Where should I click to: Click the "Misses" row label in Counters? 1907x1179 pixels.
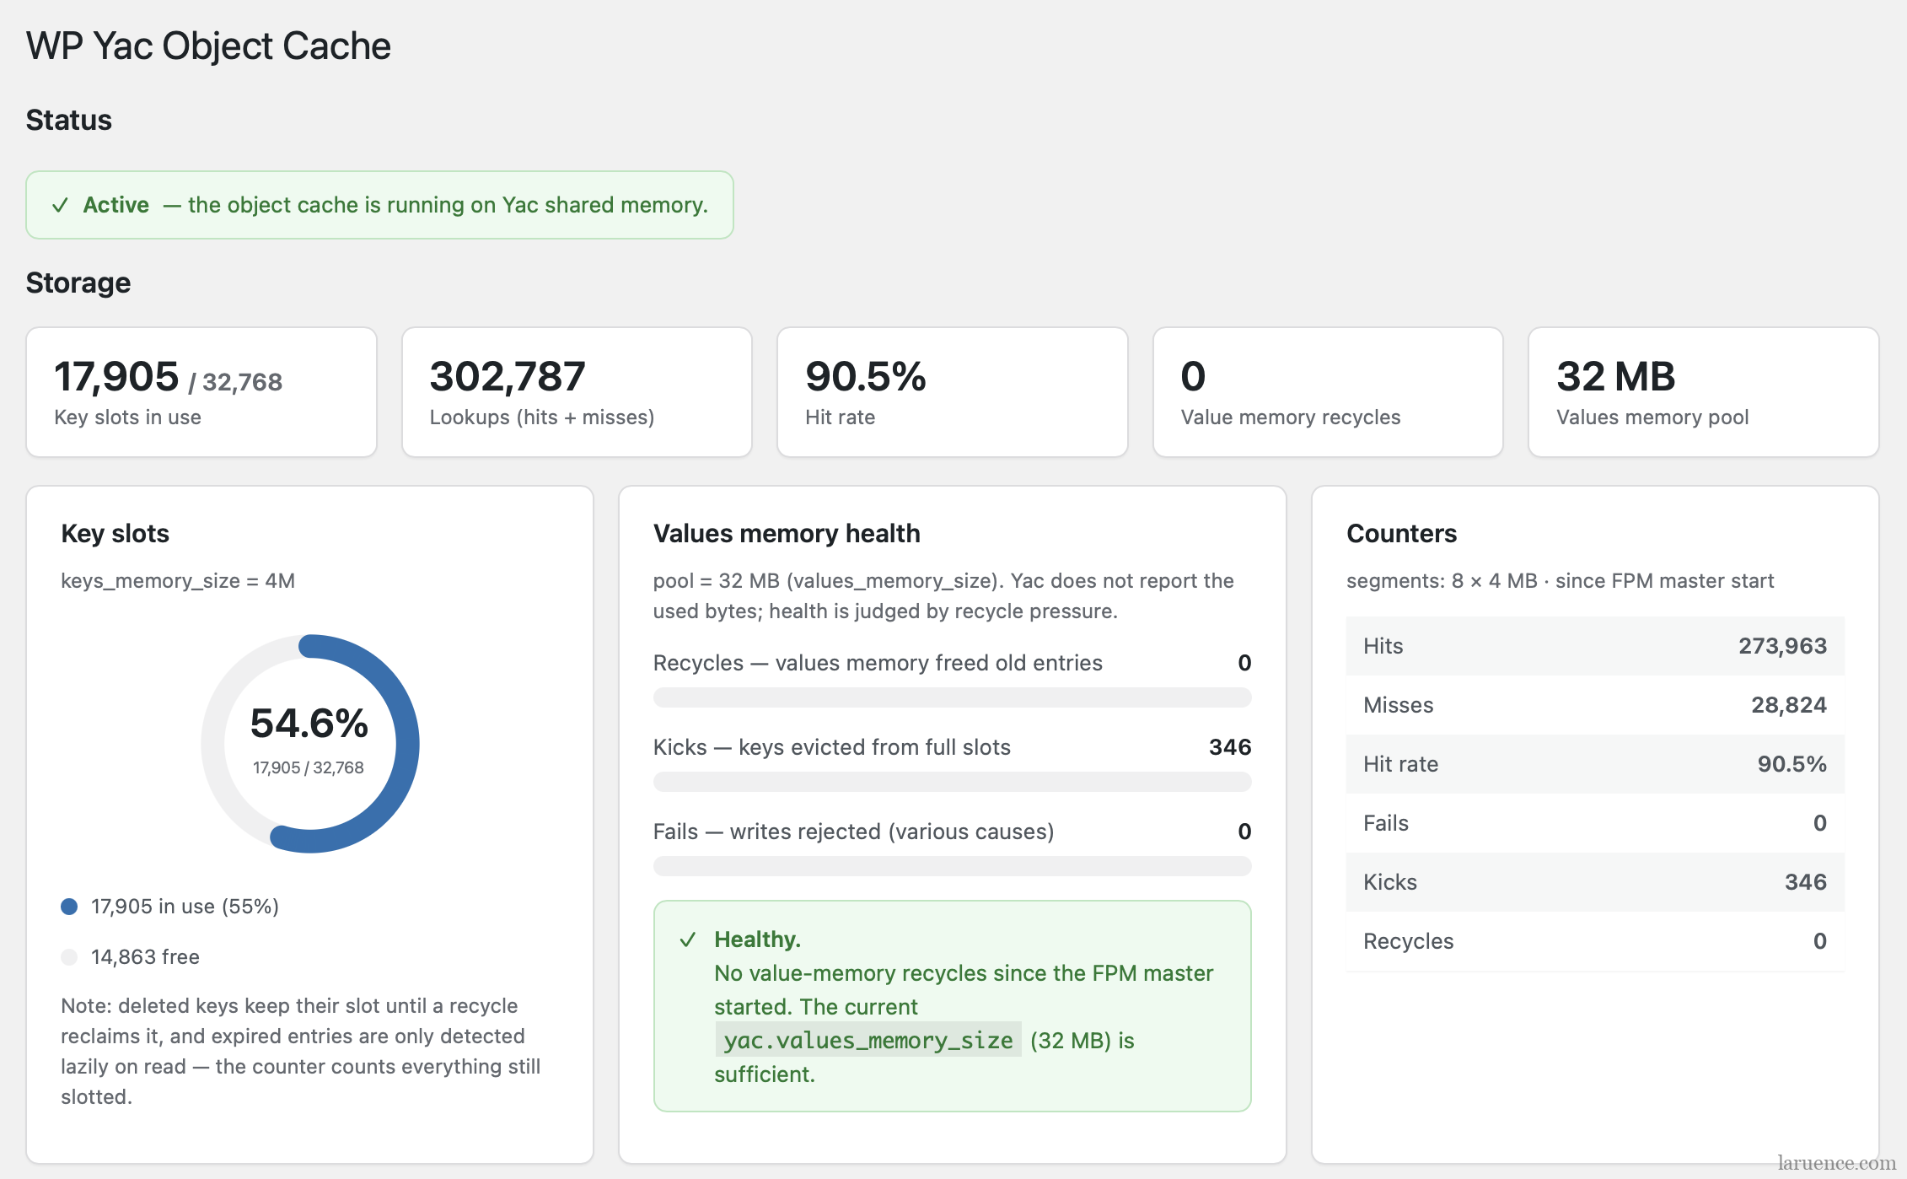pyautogui.click(x=1398, y=705)
